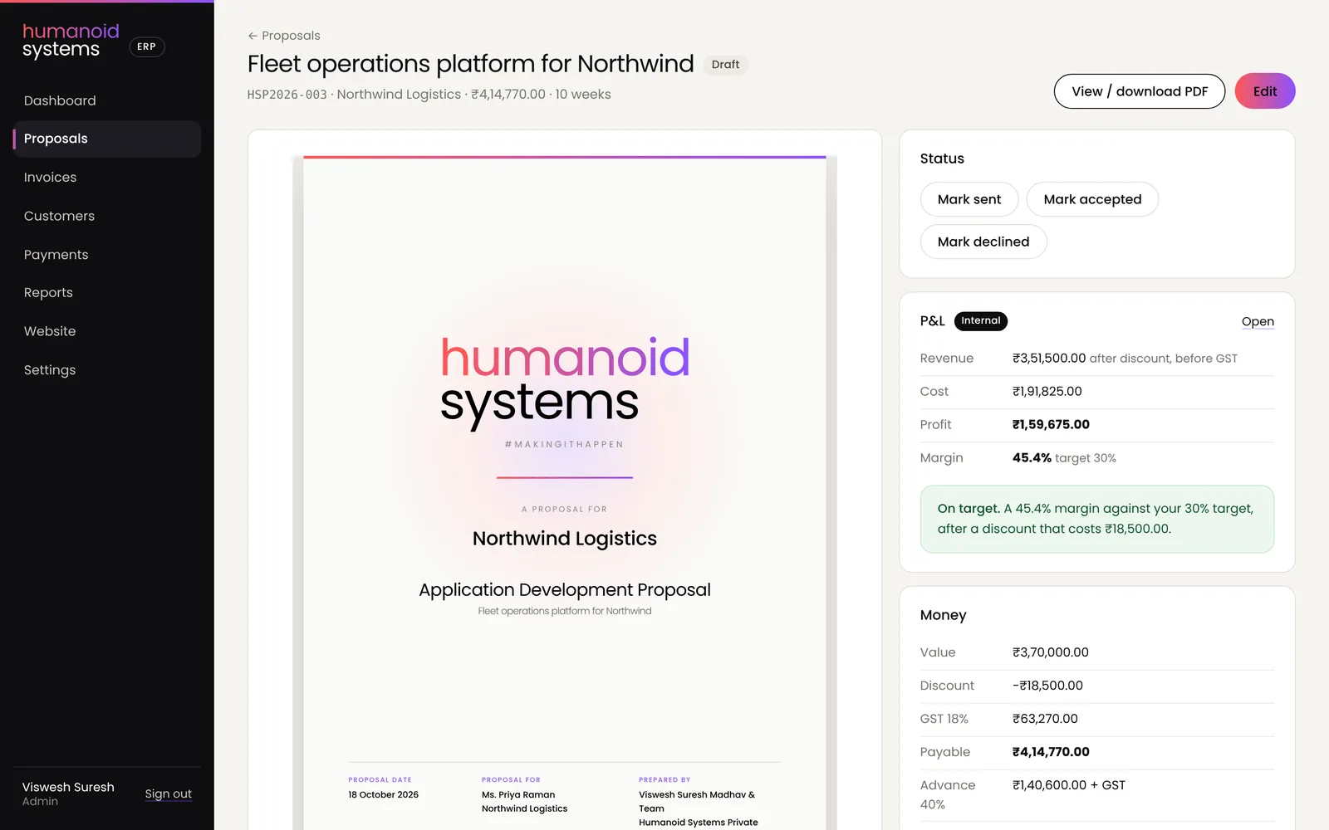The image size is (1329, 830).
Task: Click the Draft status badge
Action: click(x=725, y=65)
